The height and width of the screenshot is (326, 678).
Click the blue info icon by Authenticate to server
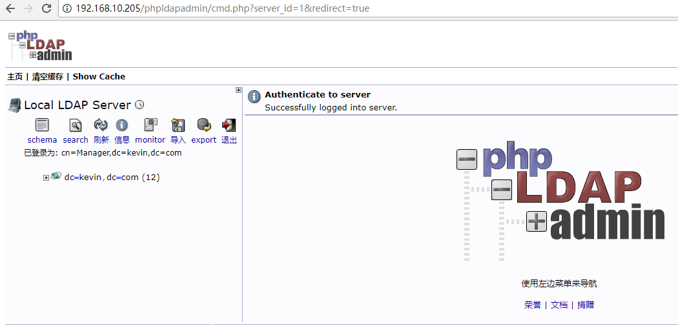[x=254, y=97]
